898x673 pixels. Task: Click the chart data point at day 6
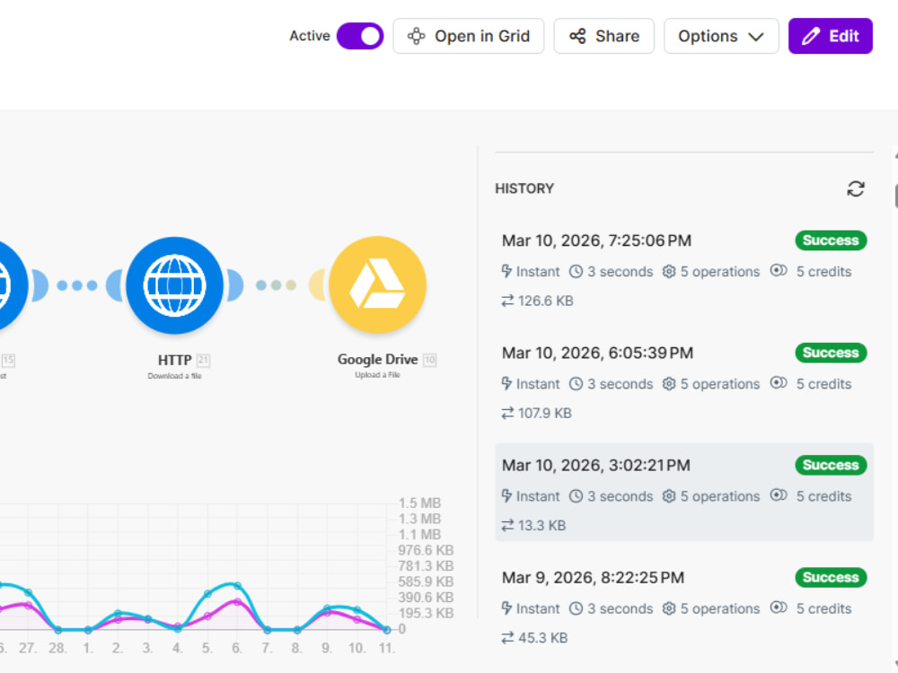click(x=237, y=586)
